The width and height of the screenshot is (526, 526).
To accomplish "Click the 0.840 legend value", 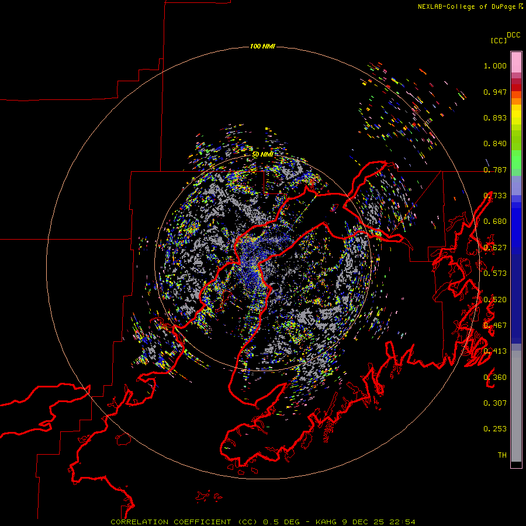I will 495,144.
